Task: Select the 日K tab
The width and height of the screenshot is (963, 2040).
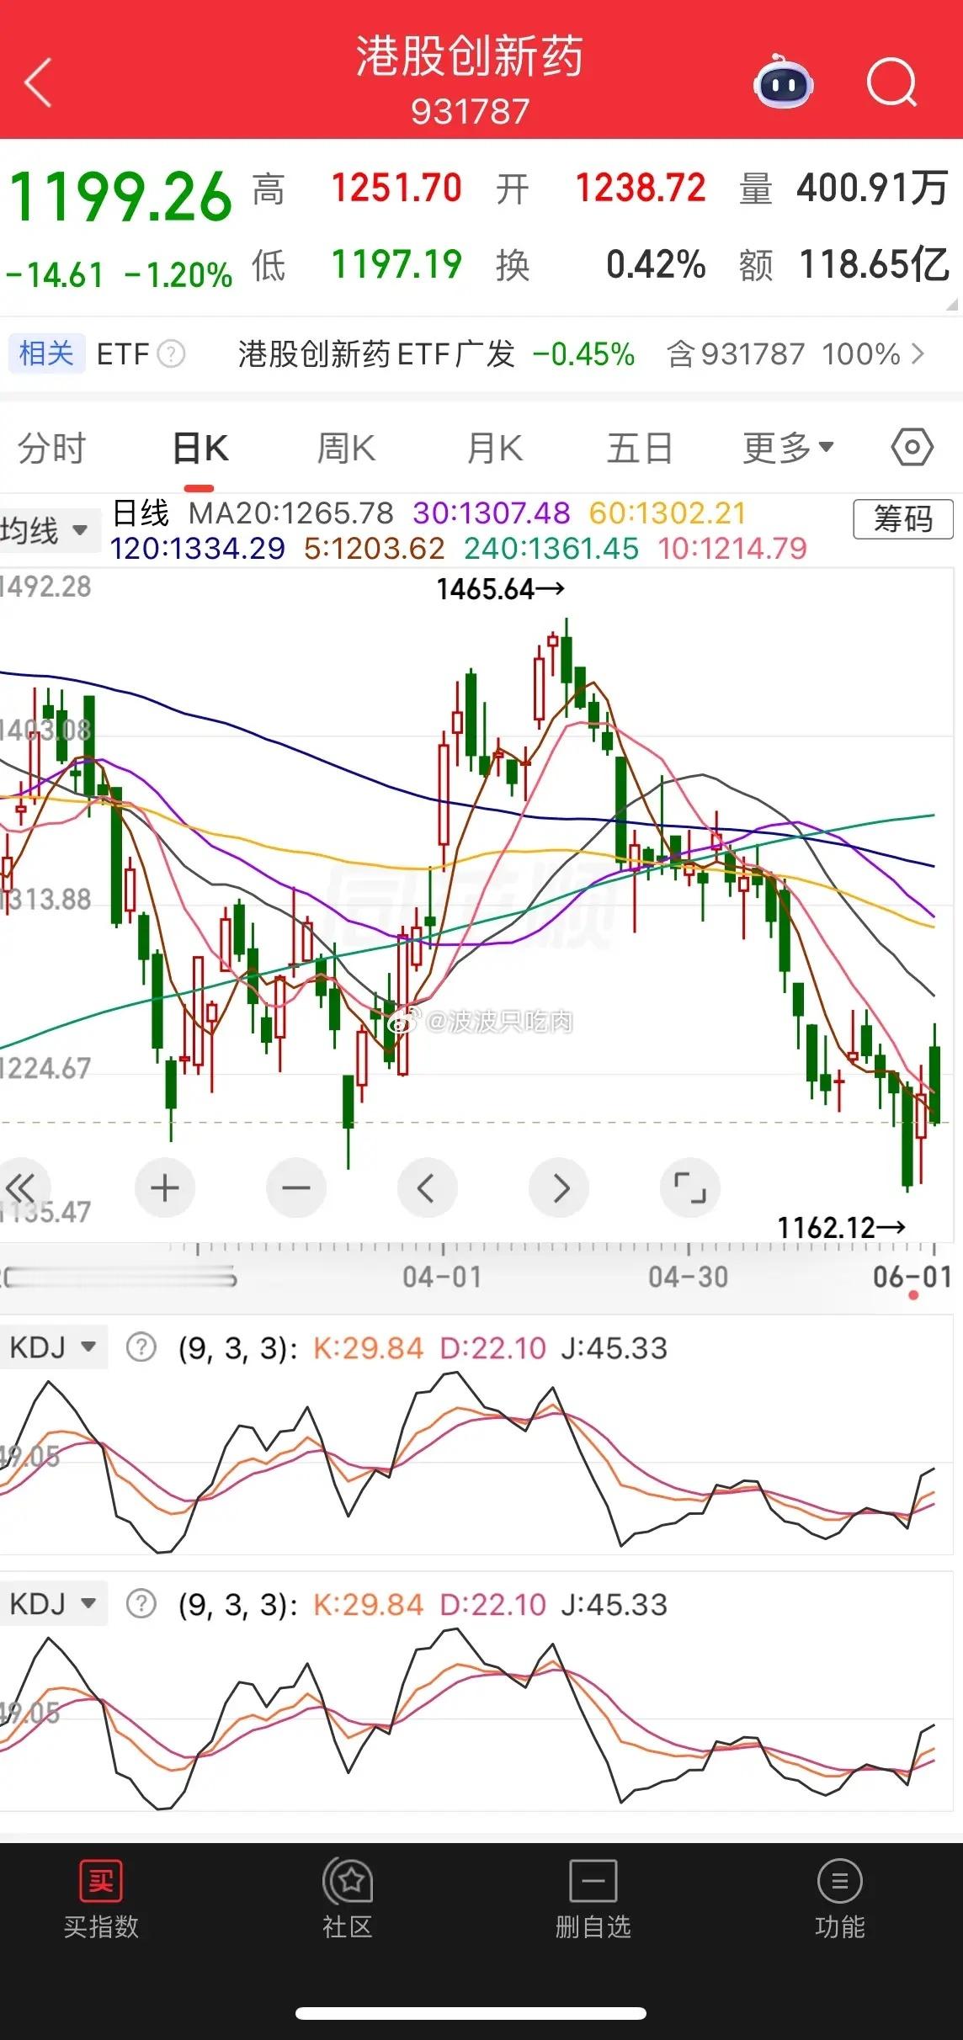Action: [200, 447]
